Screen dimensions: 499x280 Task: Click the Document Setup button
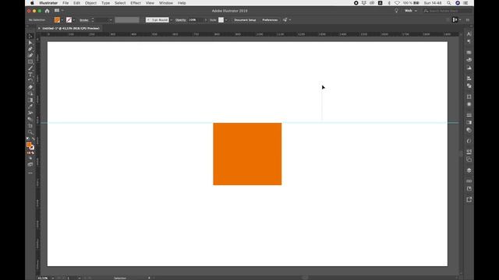(x=245, y=20)
